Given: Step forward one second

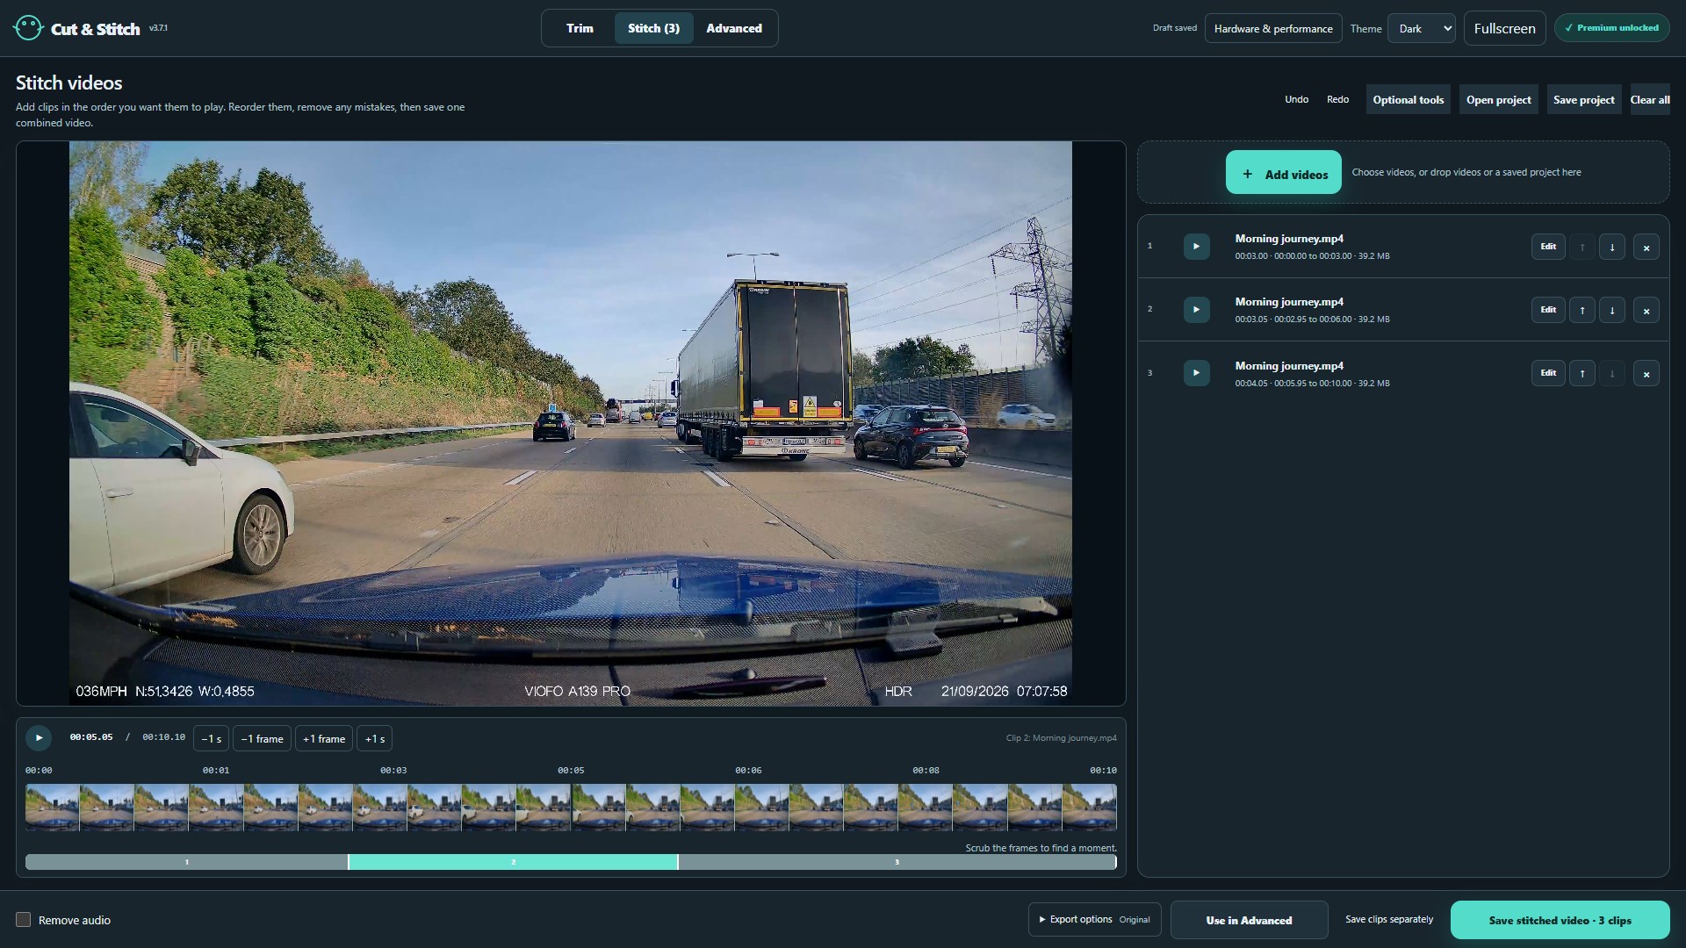Looking at the screenshot, I should click(374, 739).
